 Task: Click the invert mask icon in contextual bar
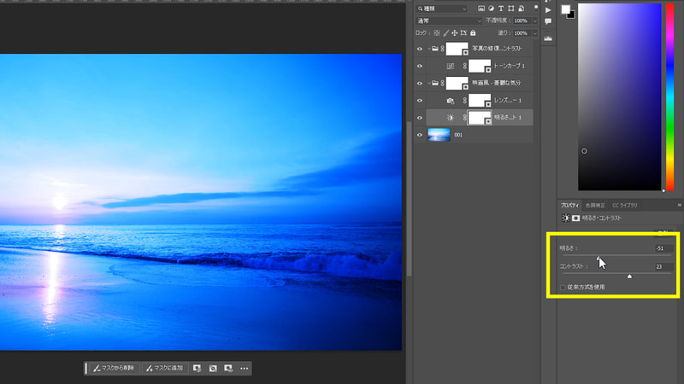click(x=213, y=369)
